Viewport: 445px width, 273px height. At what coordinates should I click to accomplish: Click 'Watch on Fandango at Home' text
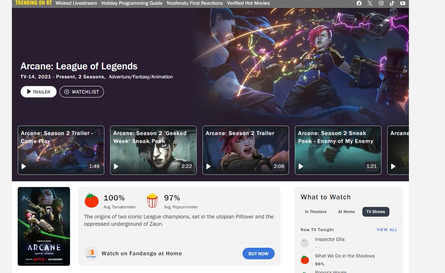[x=142, y=254]
